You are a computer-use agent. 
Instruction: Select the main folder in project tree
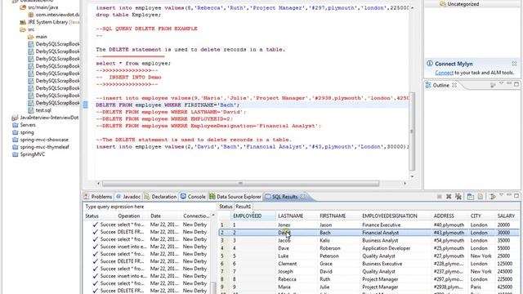click(x=42, y=37)
